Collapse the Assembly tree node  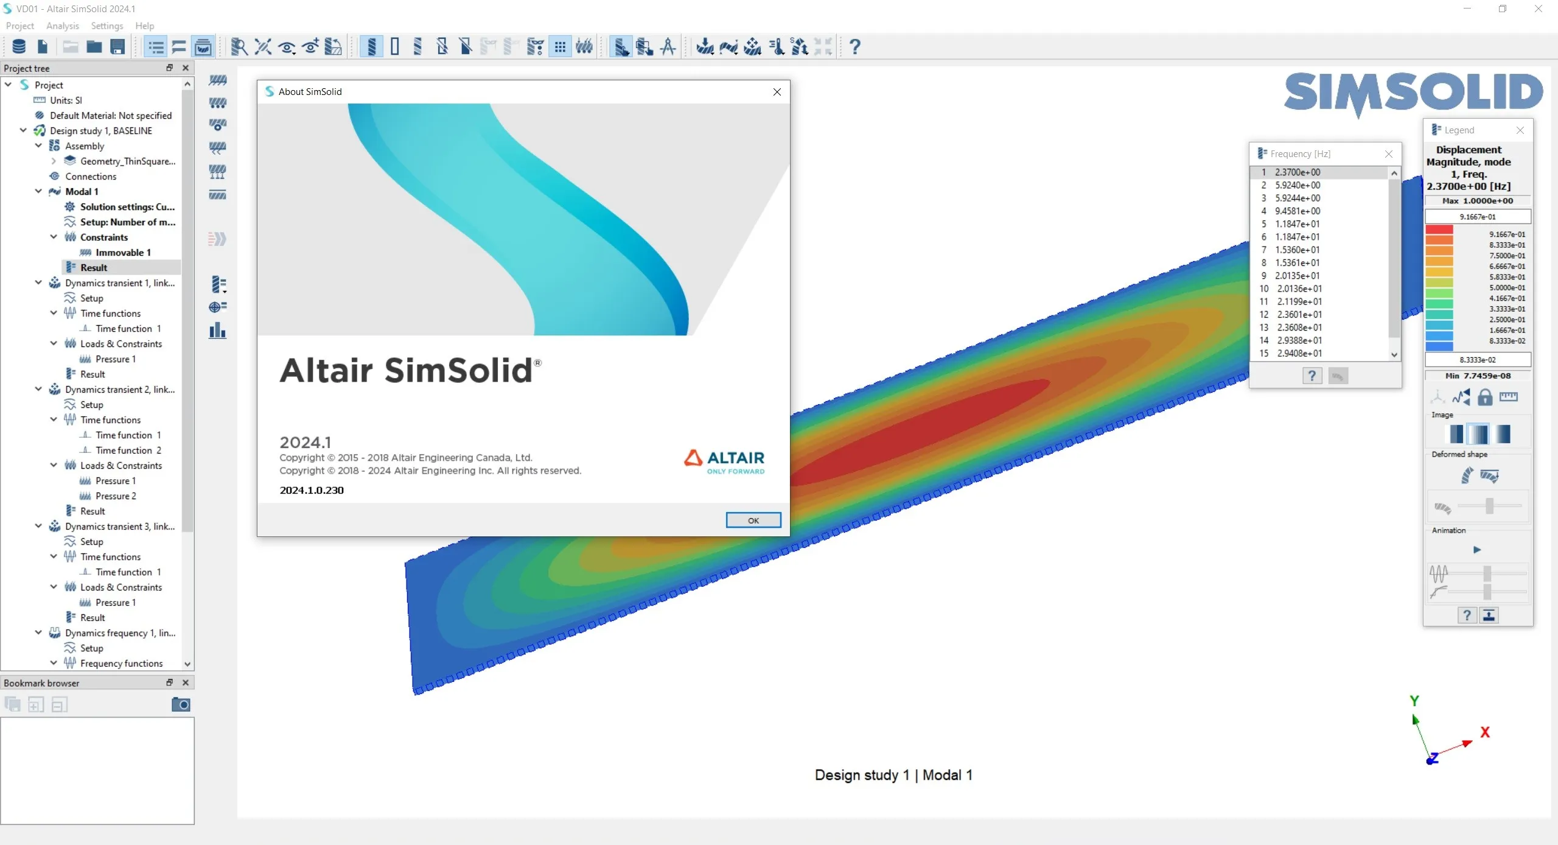pos(38,146)
